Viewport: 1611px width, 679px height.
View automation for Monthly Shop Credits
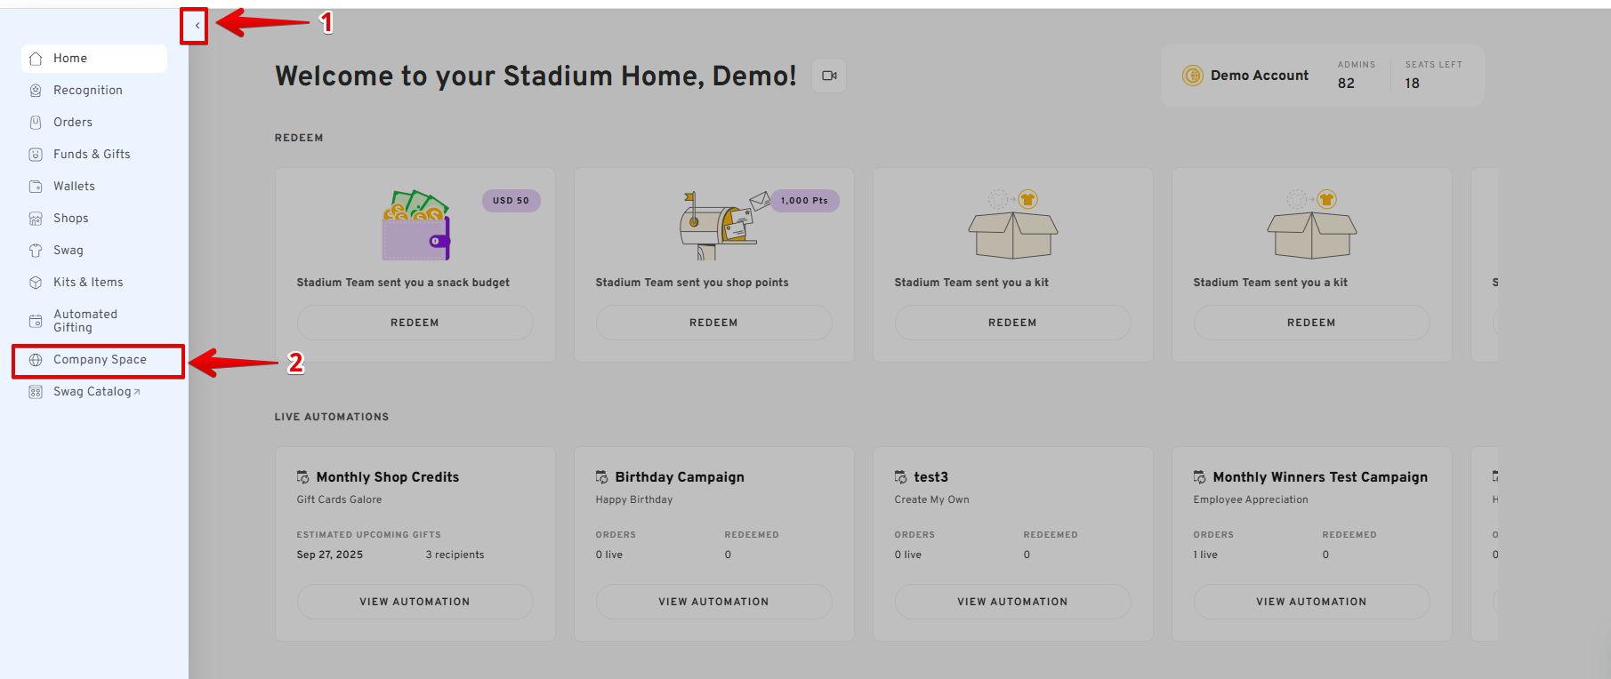[415, 602]
